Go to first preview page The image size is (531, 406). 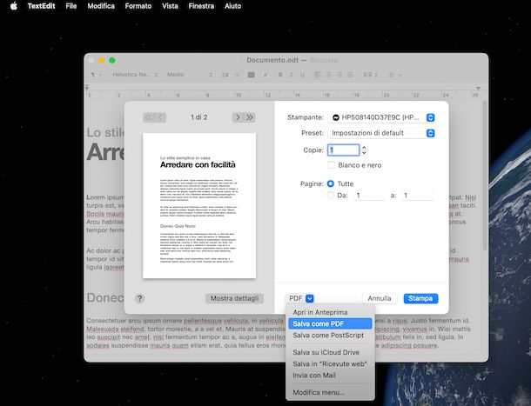148,117
